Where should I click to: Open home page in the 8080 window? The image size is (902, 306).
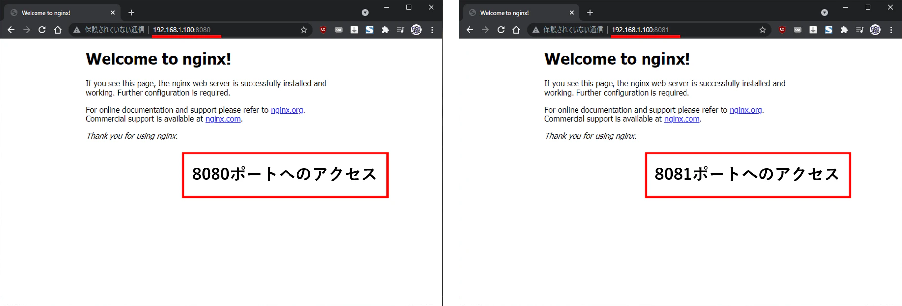coord(58,30)
